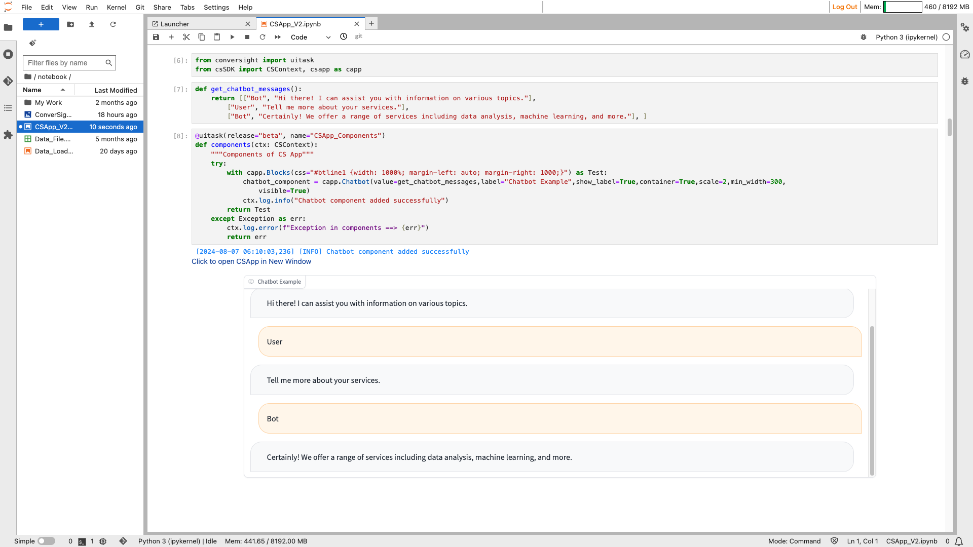This screenshot has width=973, height=547.
Task: Open the Tabs menu
Action: pos(188,7)
